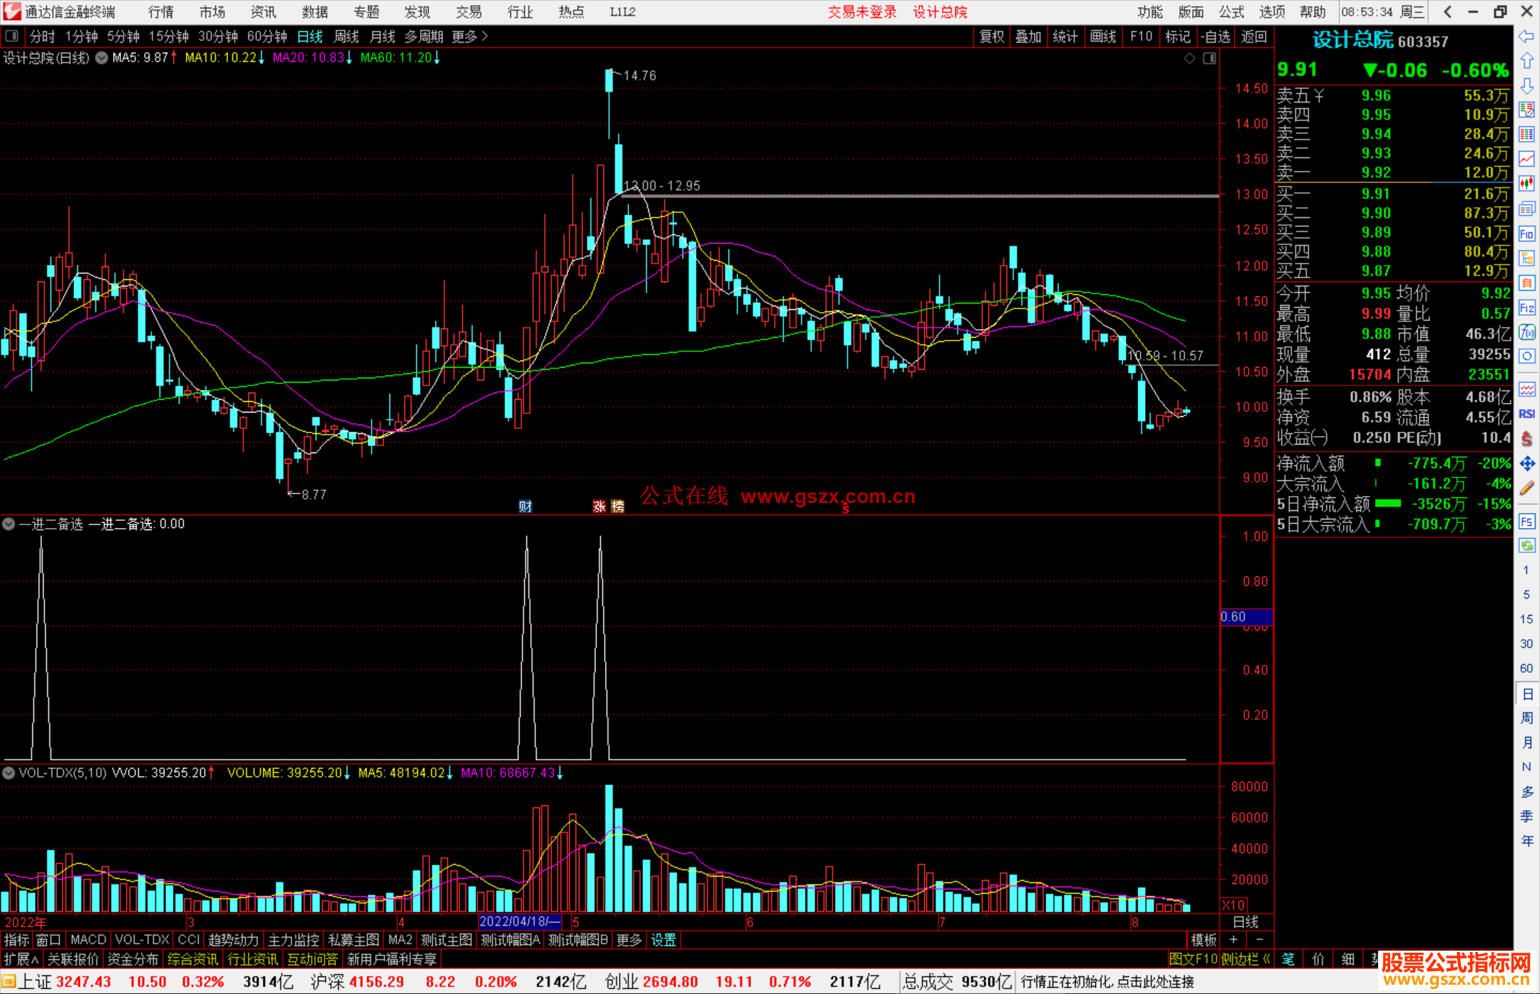
Task: Click the 复权 button
Action: tap(992, 36)
